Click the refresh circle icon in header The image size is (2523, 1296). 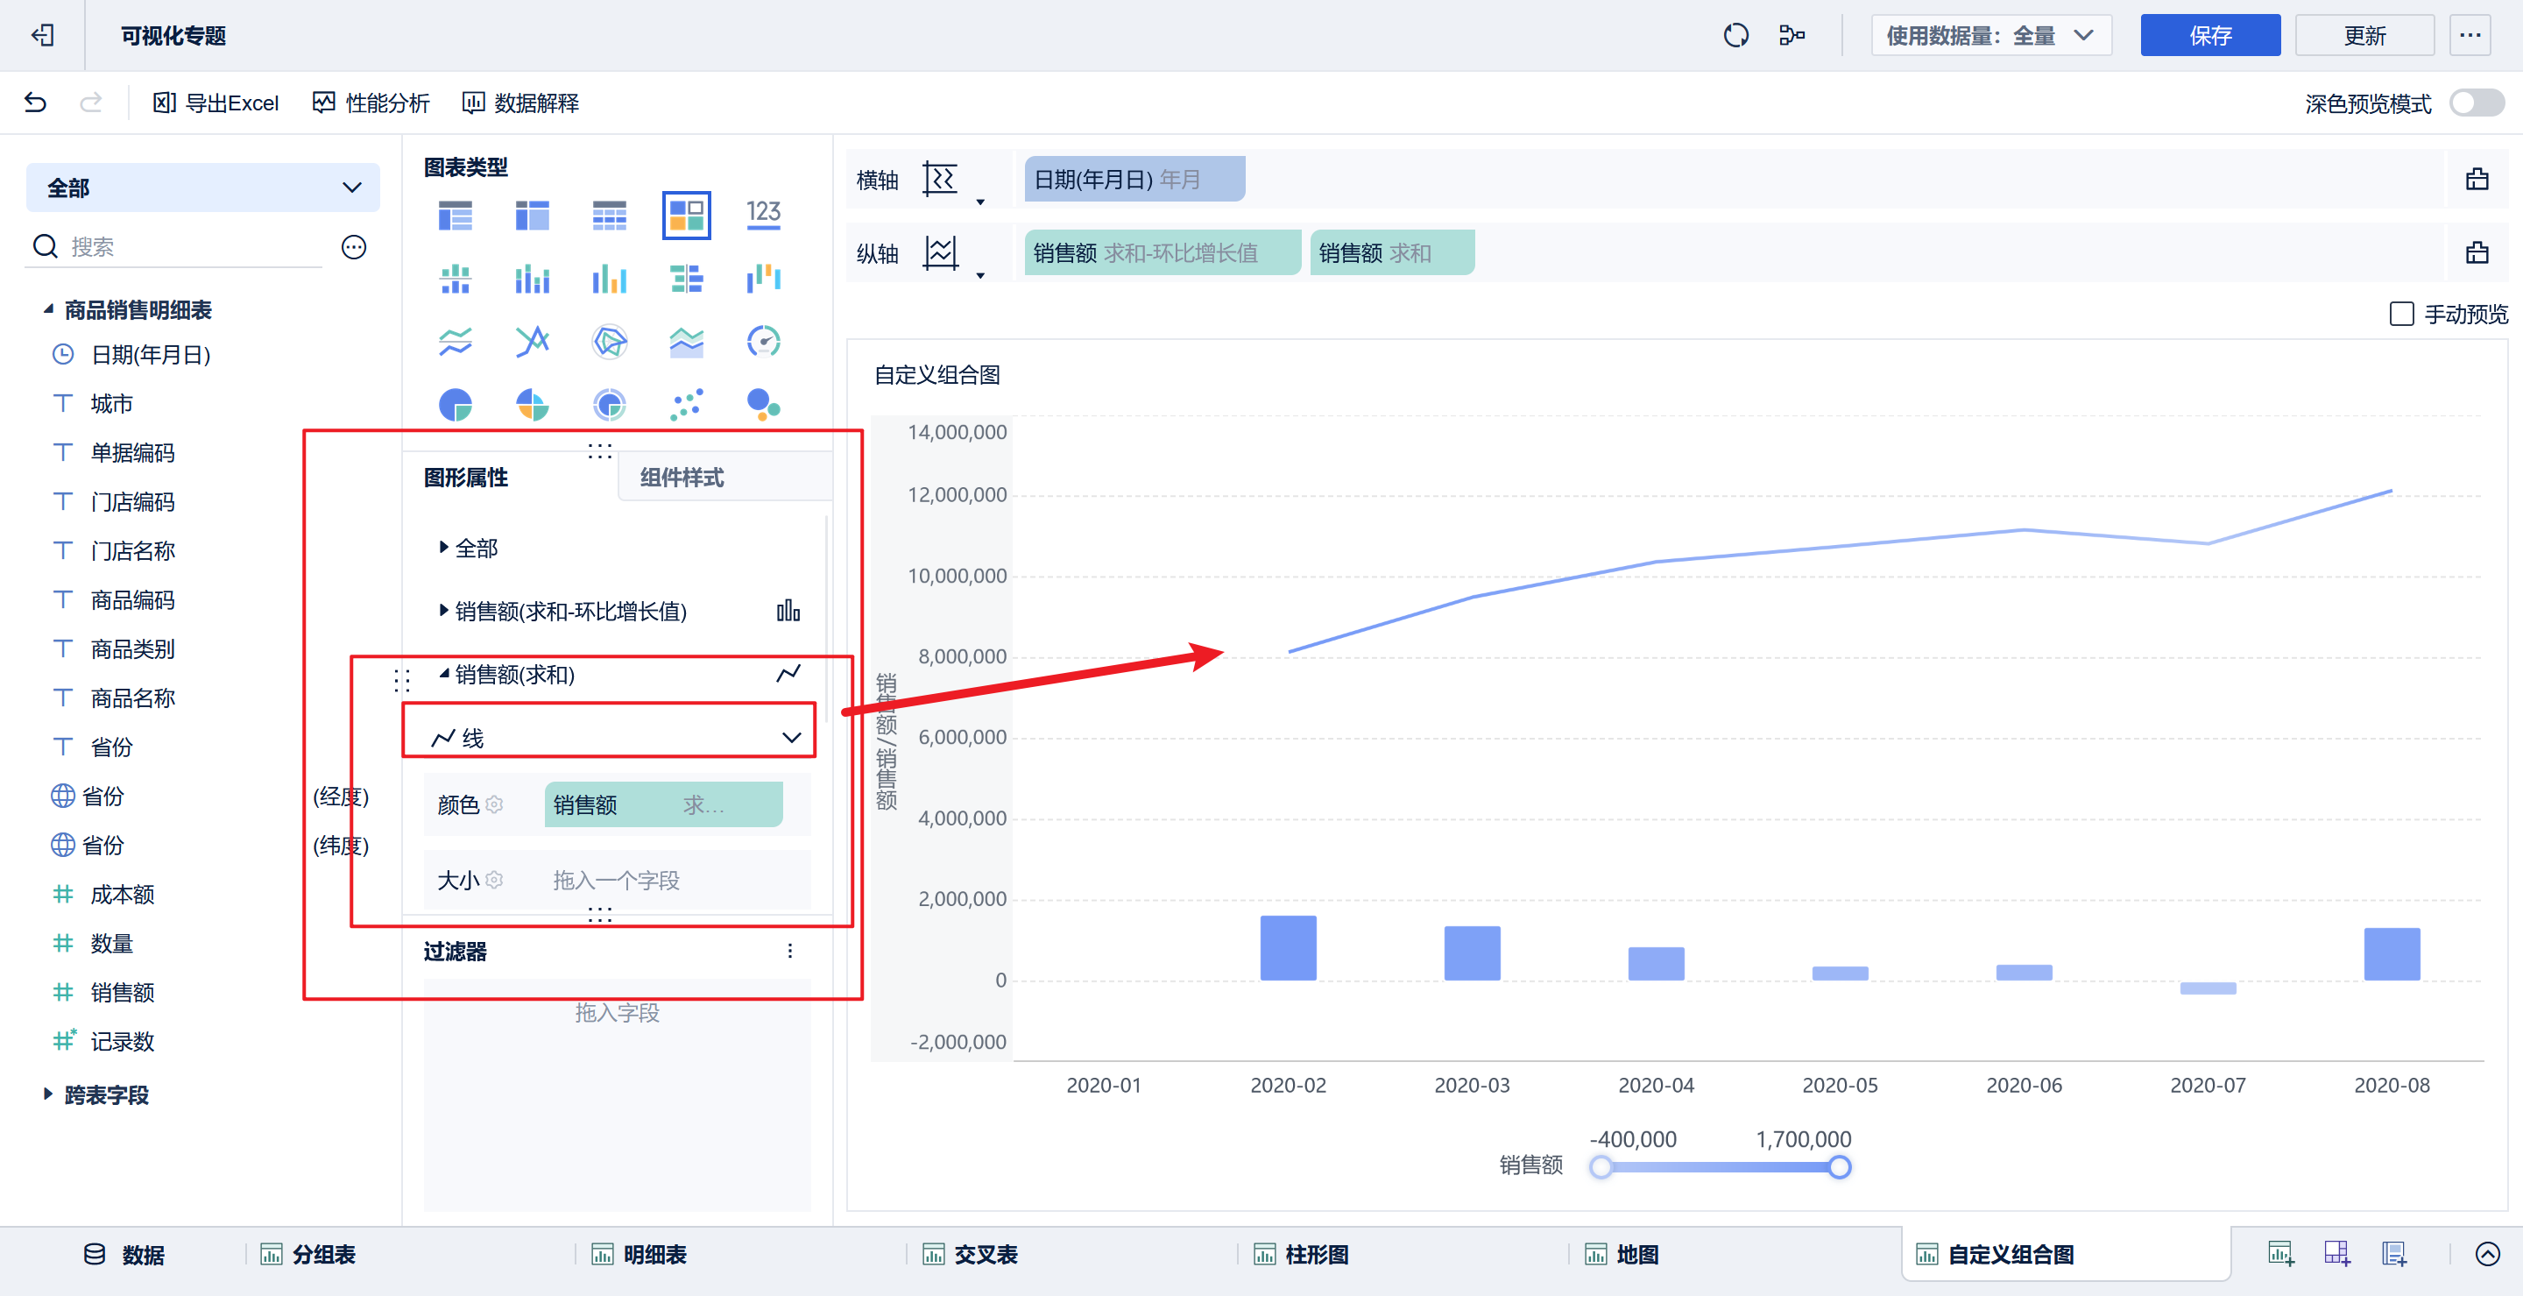pyautogui.click(x=1735, y=35)
